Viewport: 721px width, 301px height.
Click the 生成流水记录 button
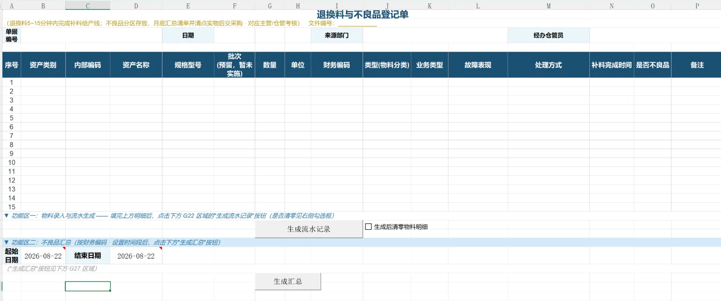(308, 229)
